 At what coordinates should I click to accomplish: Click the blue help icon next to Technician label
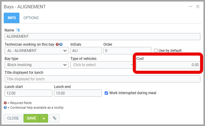[x=61, y=44]
